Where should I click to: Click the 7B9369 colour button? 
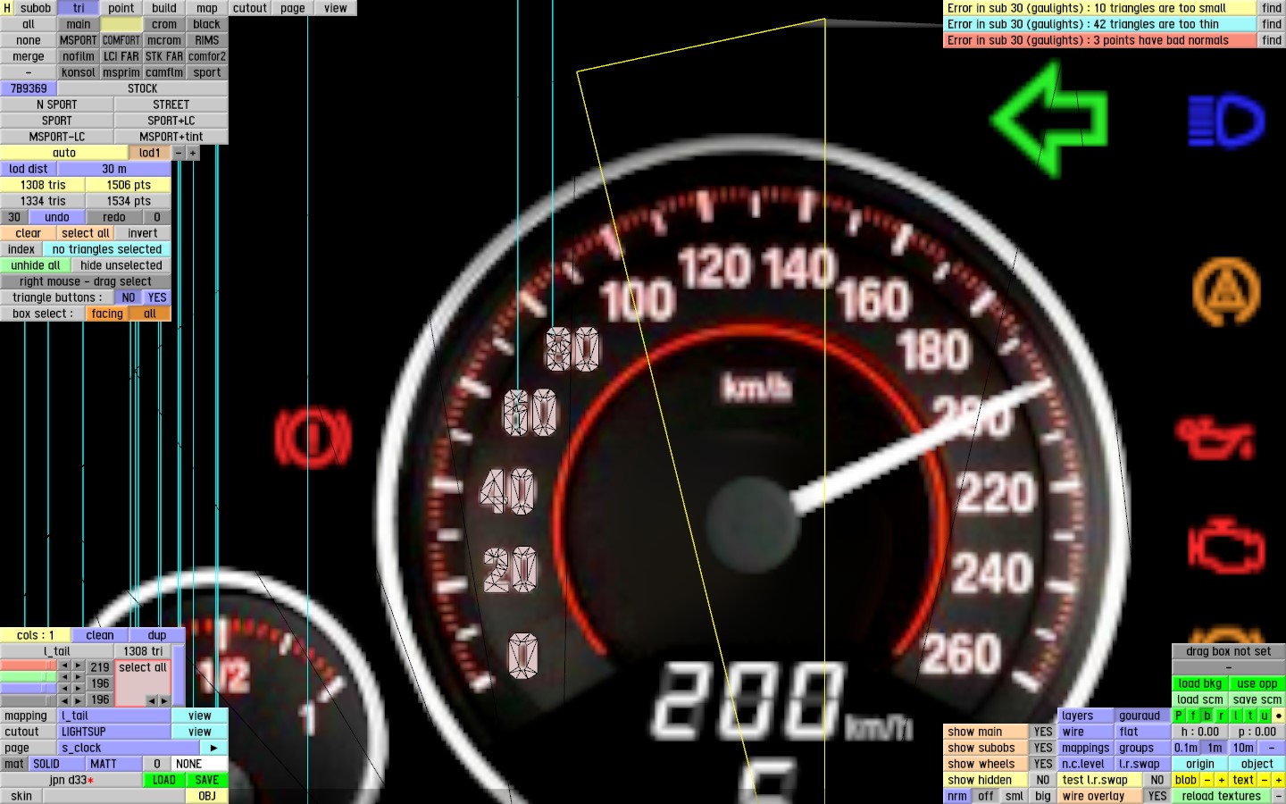click(x=29, y=88)
